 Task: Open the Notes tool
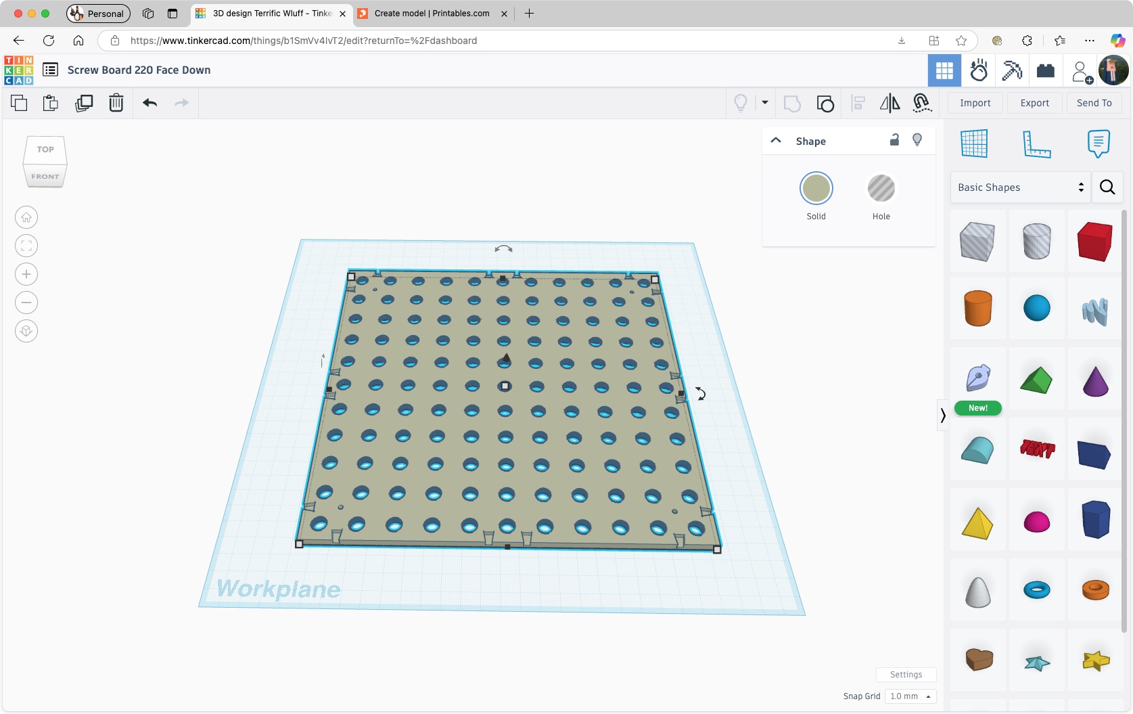tap(1099, 143)
